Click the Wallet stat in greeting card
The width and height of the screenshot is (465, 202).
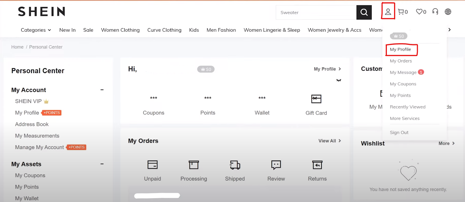tap(262, 106)
